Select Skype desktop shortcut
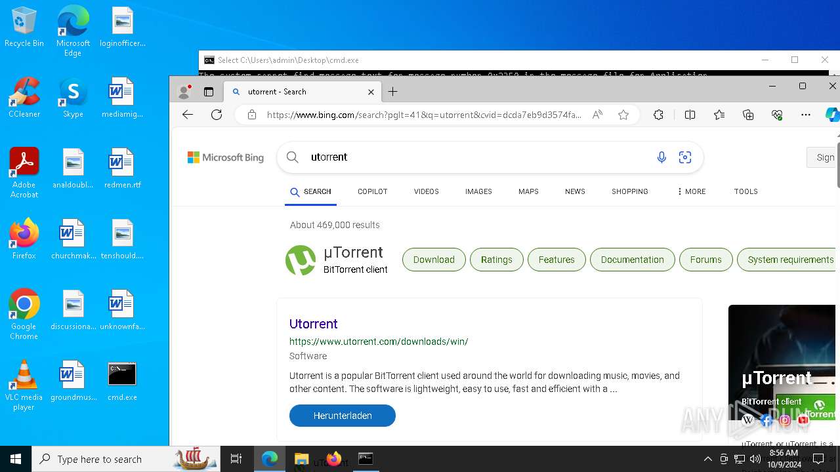The image size is (840, 472). (73, 98)
